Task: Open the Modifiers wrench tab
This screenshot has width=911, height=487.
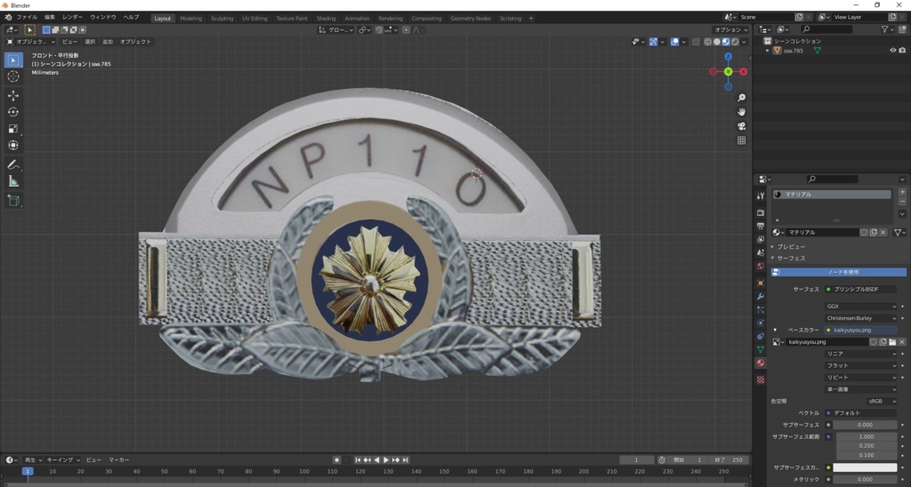Action: coord(761,297)
